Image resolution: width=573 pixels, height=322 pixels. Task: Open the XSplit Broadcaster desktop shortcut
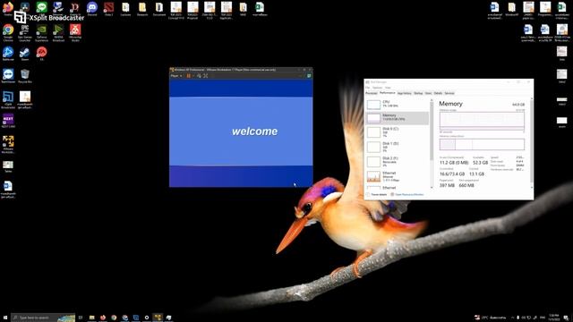(8, 99)
